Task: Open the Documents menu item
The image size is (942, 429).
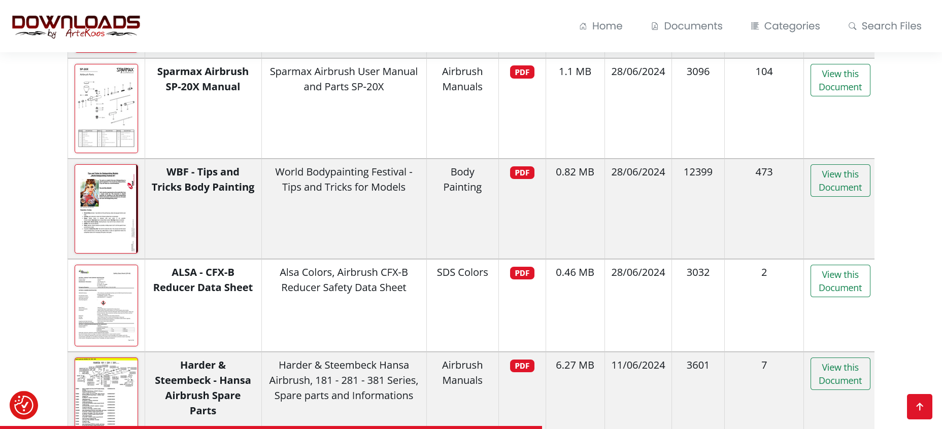Action: point(687,26)
